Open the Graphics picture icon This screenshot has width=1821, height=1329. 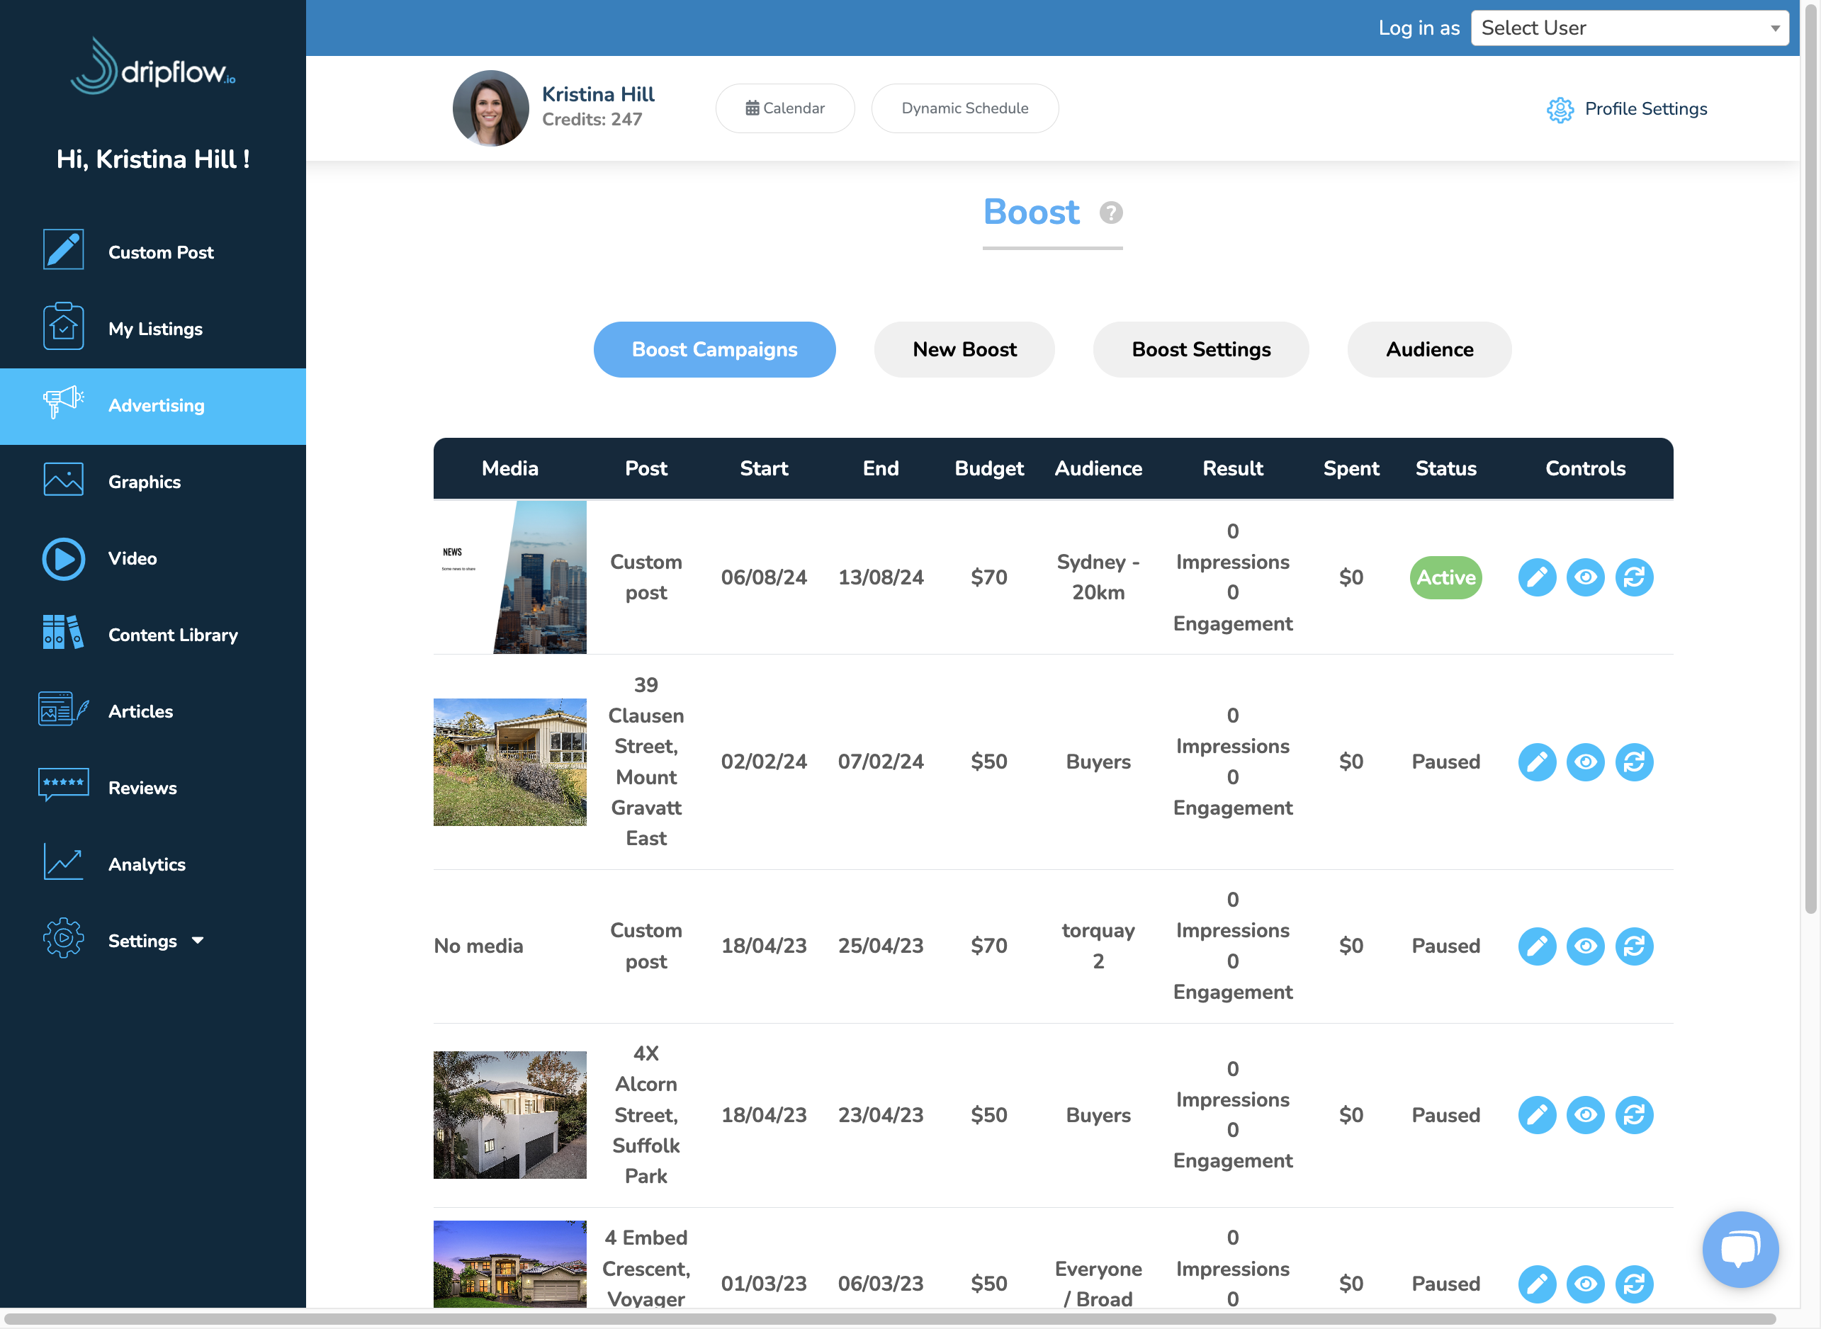63,480
